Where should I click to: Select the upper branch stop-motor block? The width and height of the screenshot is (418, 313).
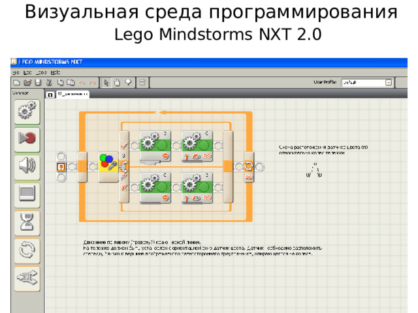(x=155, y=146)
